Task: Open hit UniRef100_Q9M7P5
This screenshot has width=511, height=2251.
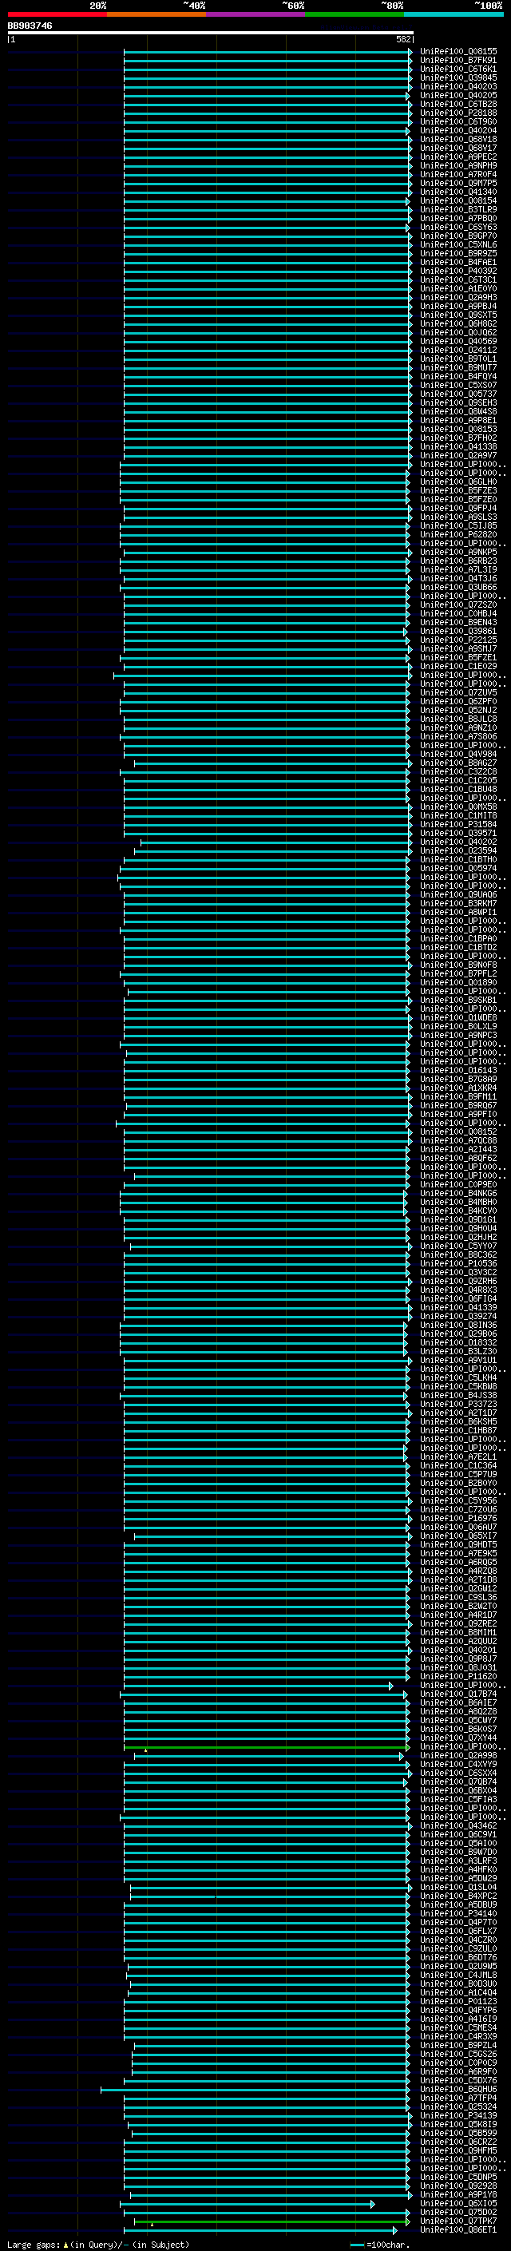Action: click(458, 184)
